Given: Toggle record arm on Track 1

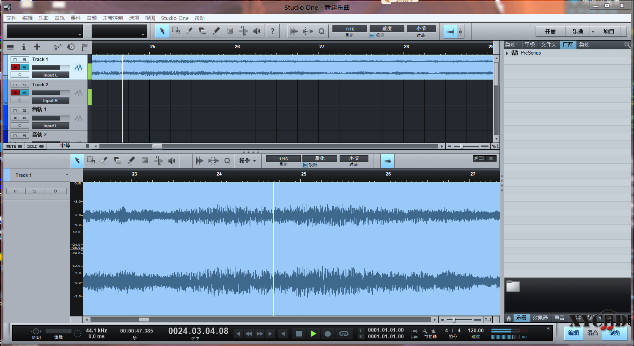Looking at the screenshot, I should (15, 67).
